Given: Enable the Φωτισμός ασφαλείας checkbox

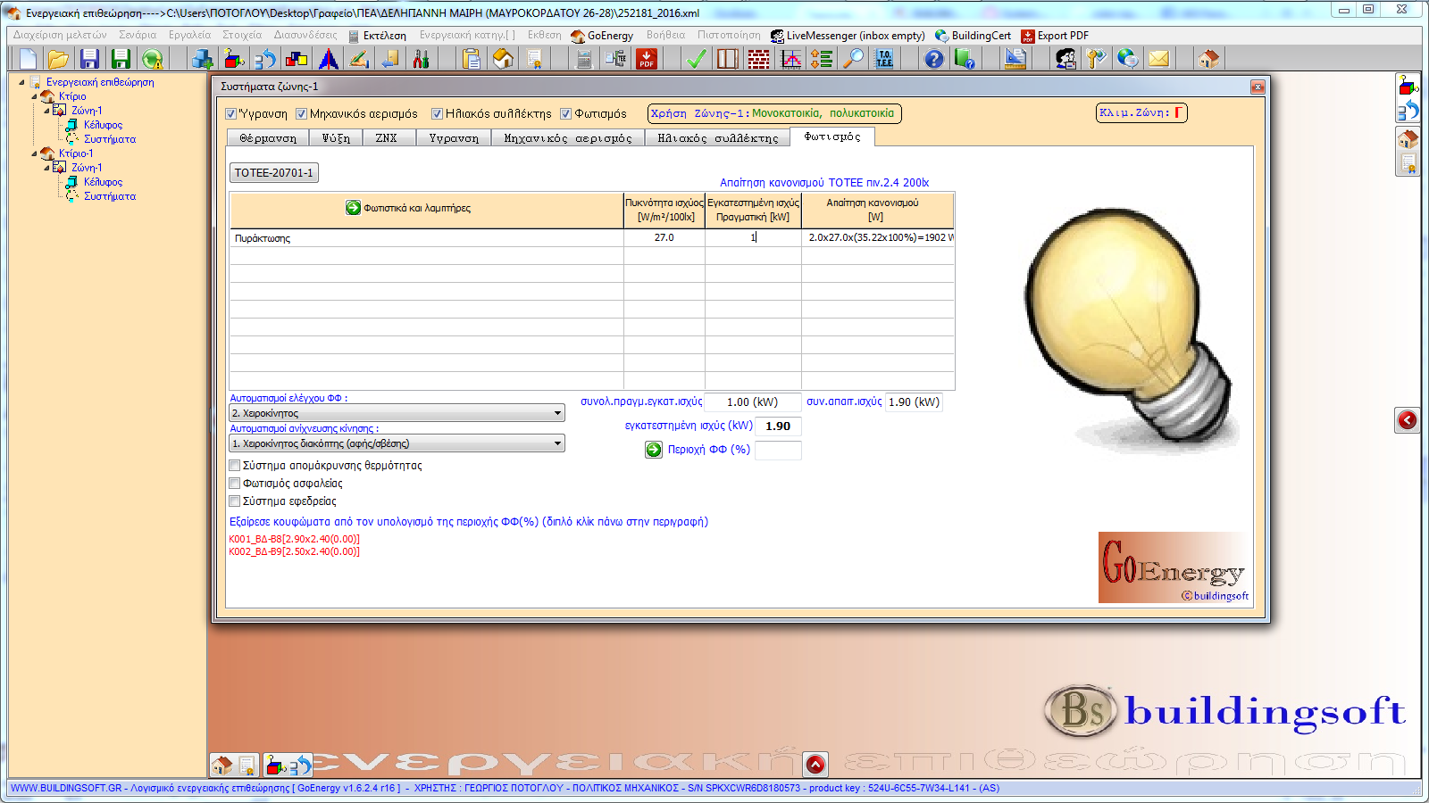Looking at the screenshot, I should pyautogui.click(x=235, y=484).
